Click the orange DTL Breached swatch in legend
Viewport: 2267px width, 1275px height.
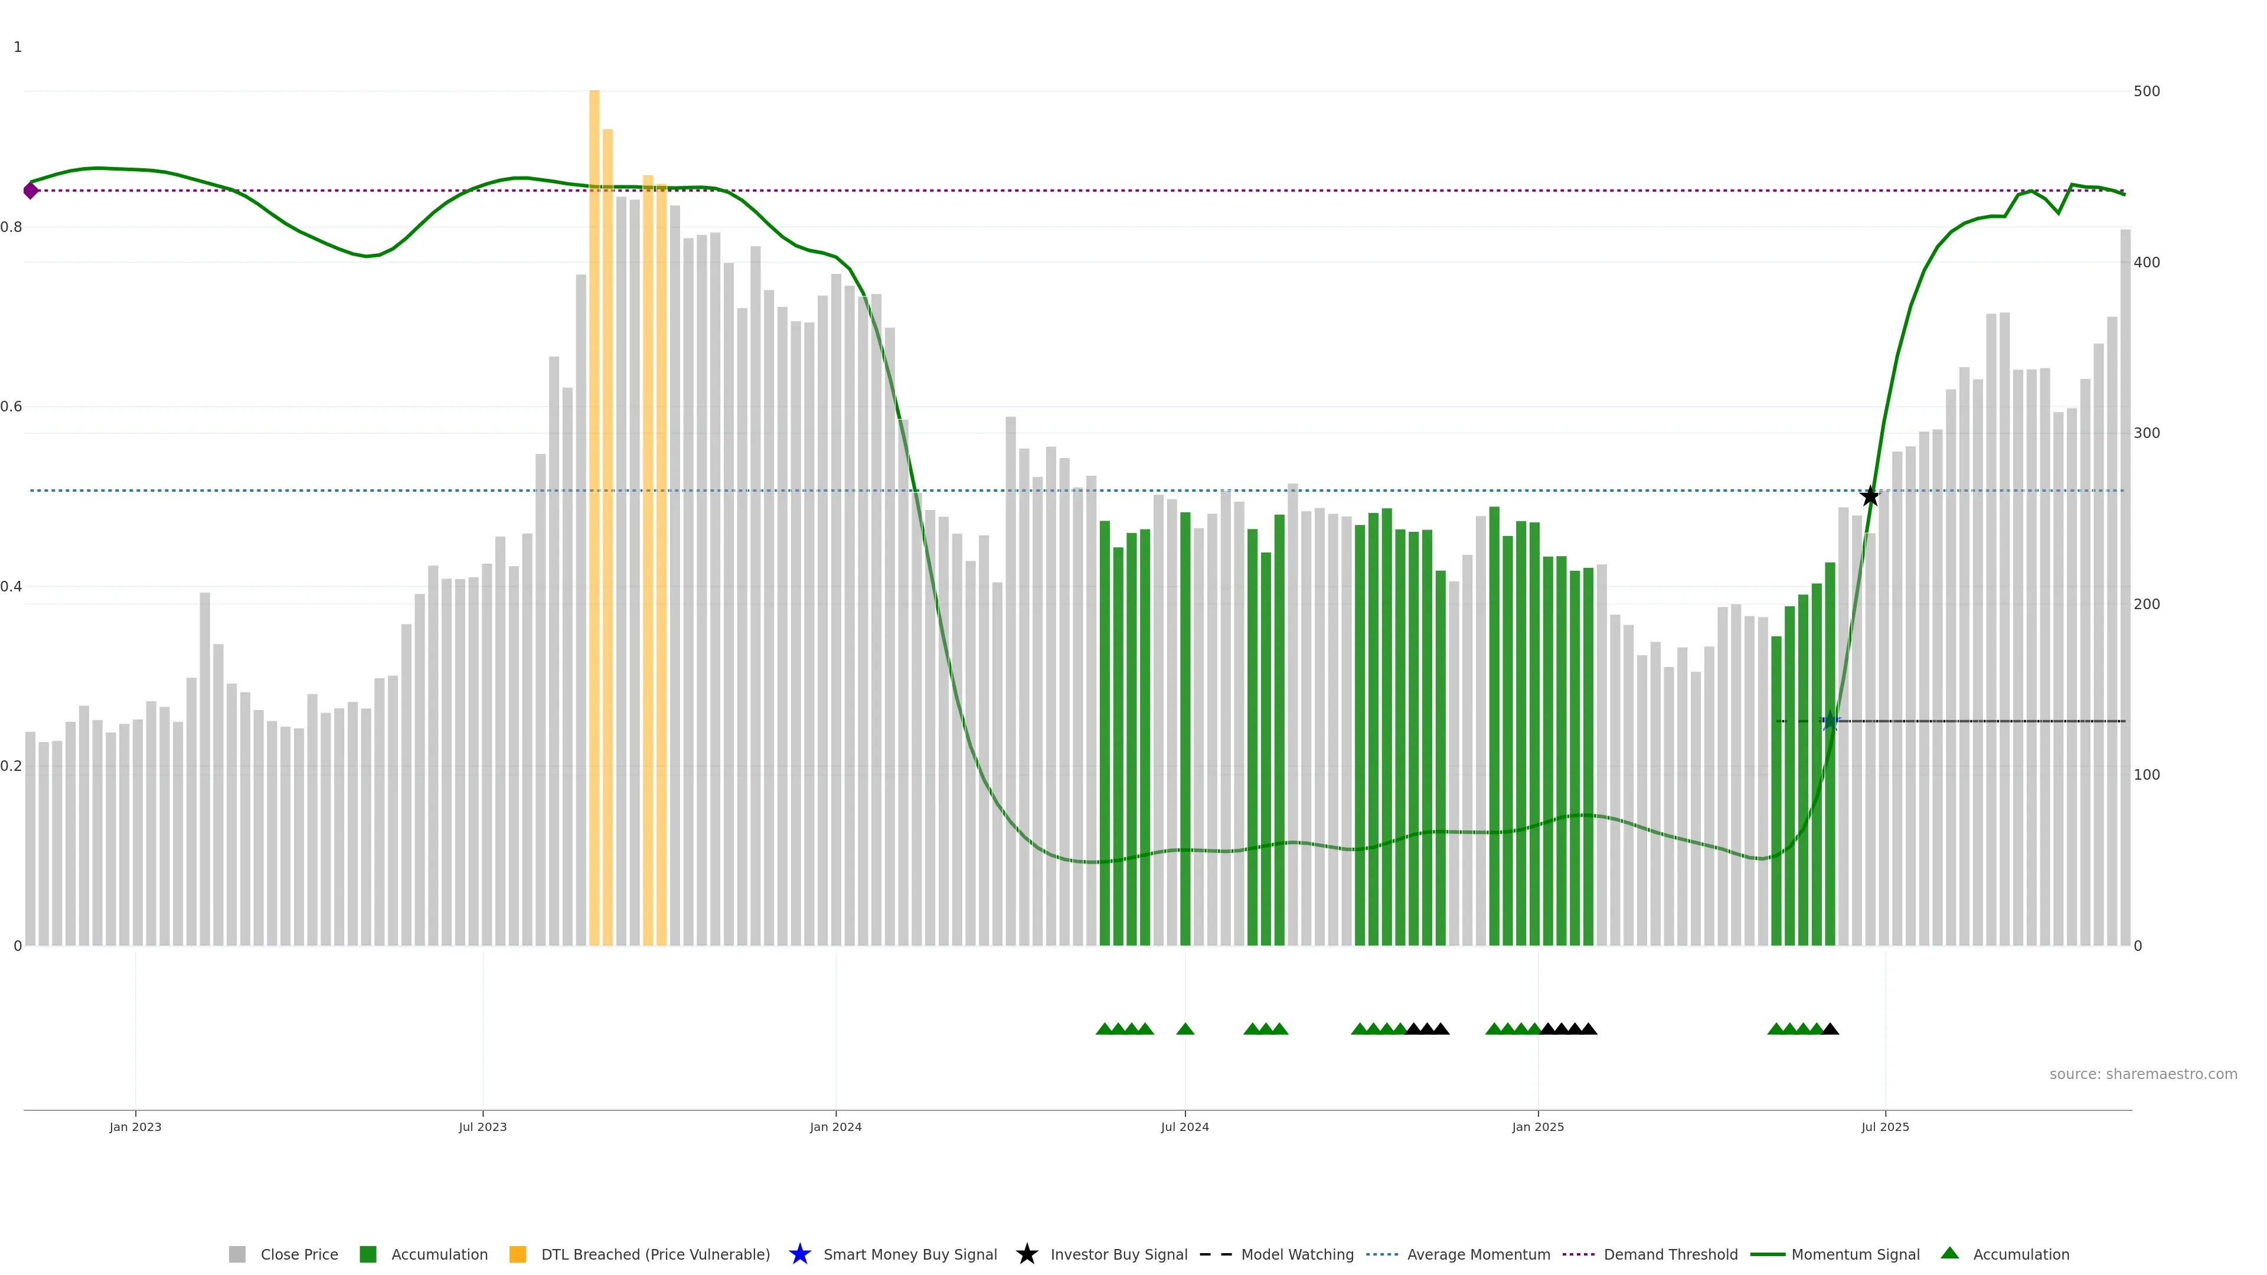click(x=518, y=1254)
